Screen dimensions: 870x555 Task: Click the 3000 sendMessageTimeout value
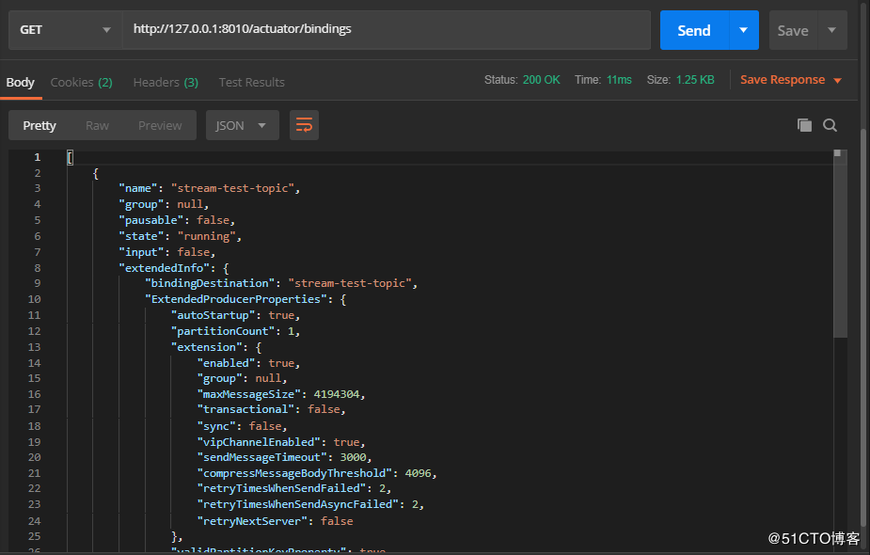click(x=353, y=457)
